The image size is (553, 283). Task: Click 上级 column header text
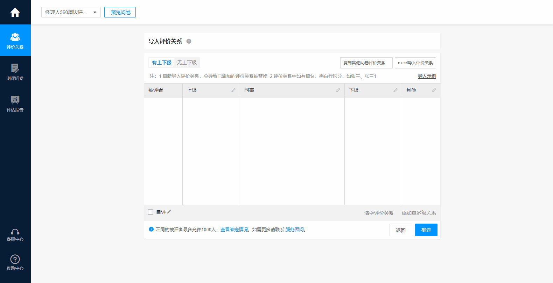192,90
